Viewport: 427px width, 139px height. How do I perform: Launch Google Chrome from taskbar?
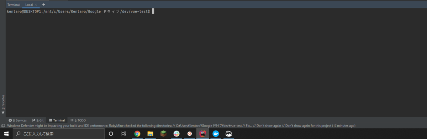[x=137, y=134]
